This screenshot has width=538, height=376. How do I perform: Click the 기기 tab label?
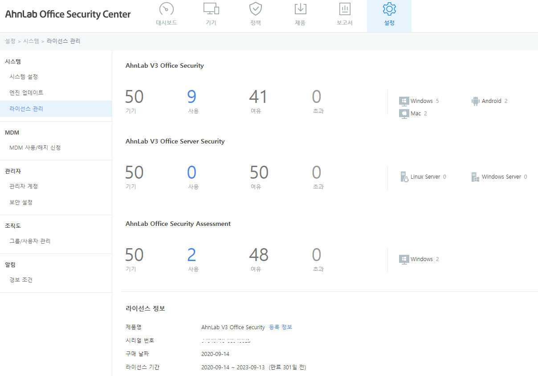click(x=211, y=23)
